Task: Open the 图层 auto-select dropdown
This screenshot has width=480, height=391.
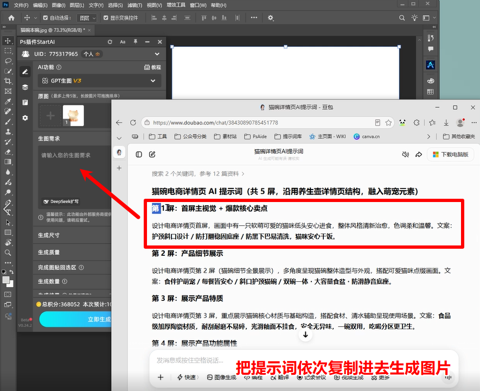Action: coord(87,18)
